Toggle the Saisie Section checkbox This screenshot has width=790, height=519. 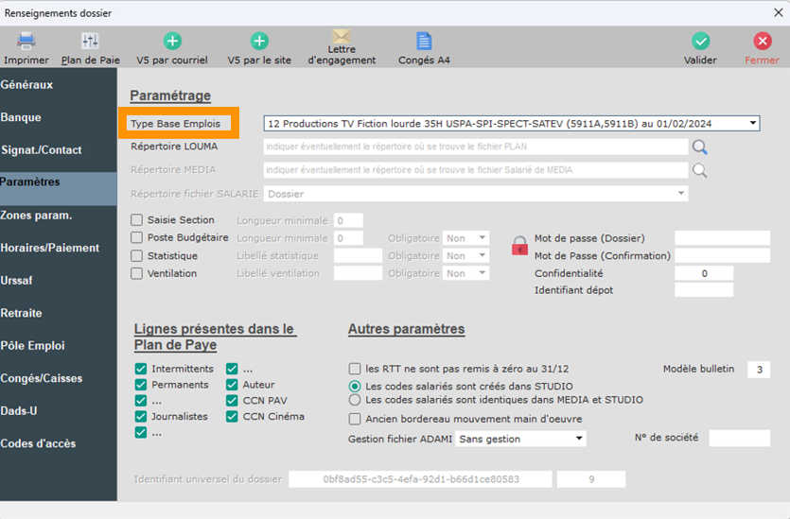pyautogui.click(x=136, y=220)
